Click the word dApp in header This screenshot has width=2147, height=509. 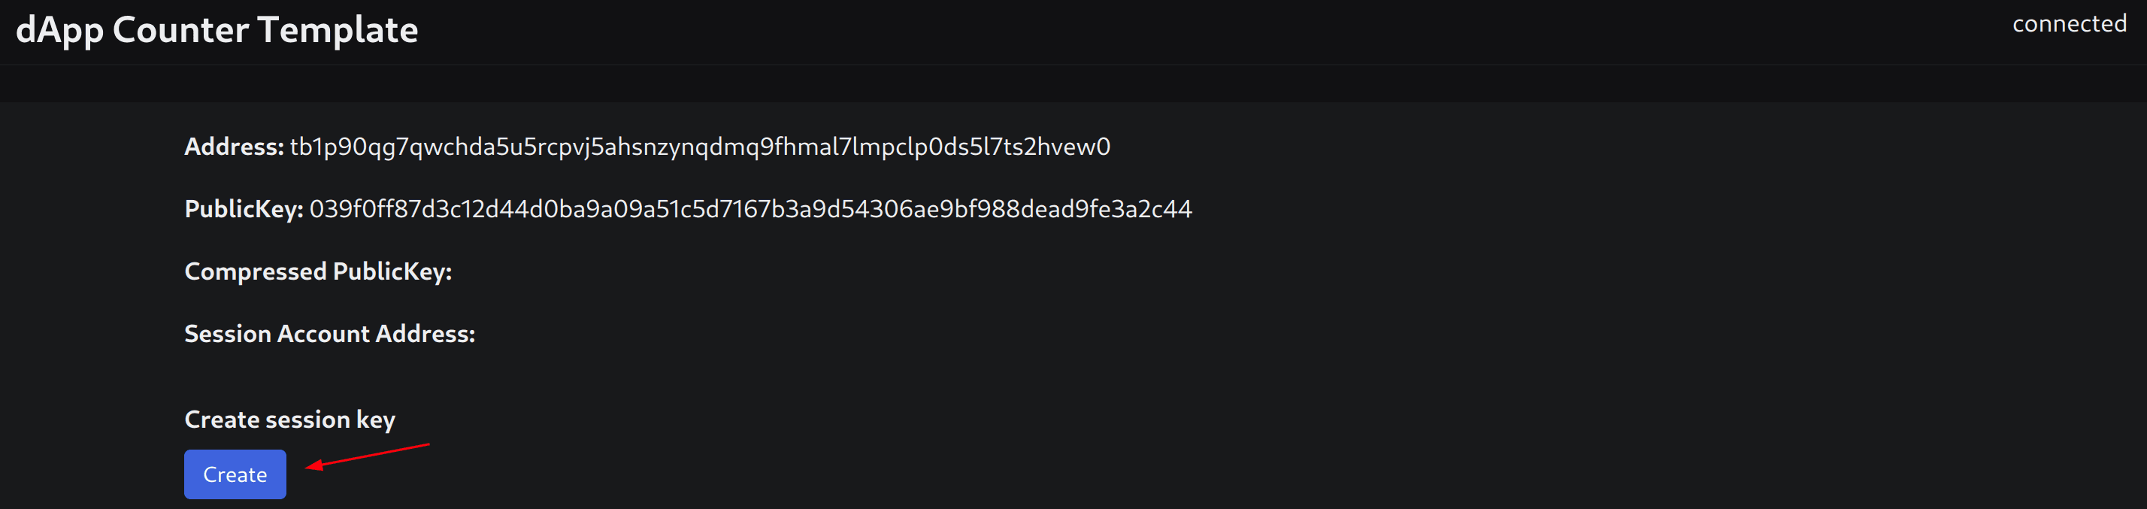tap(60, 32)
